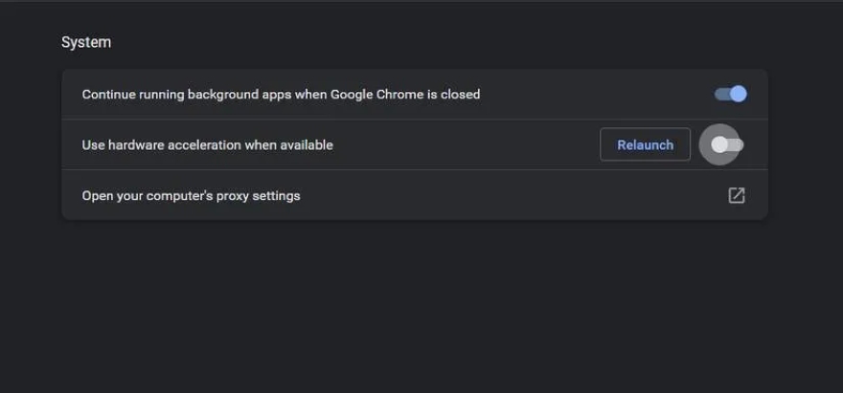Click empty area below the System settings card

[412, 306]
